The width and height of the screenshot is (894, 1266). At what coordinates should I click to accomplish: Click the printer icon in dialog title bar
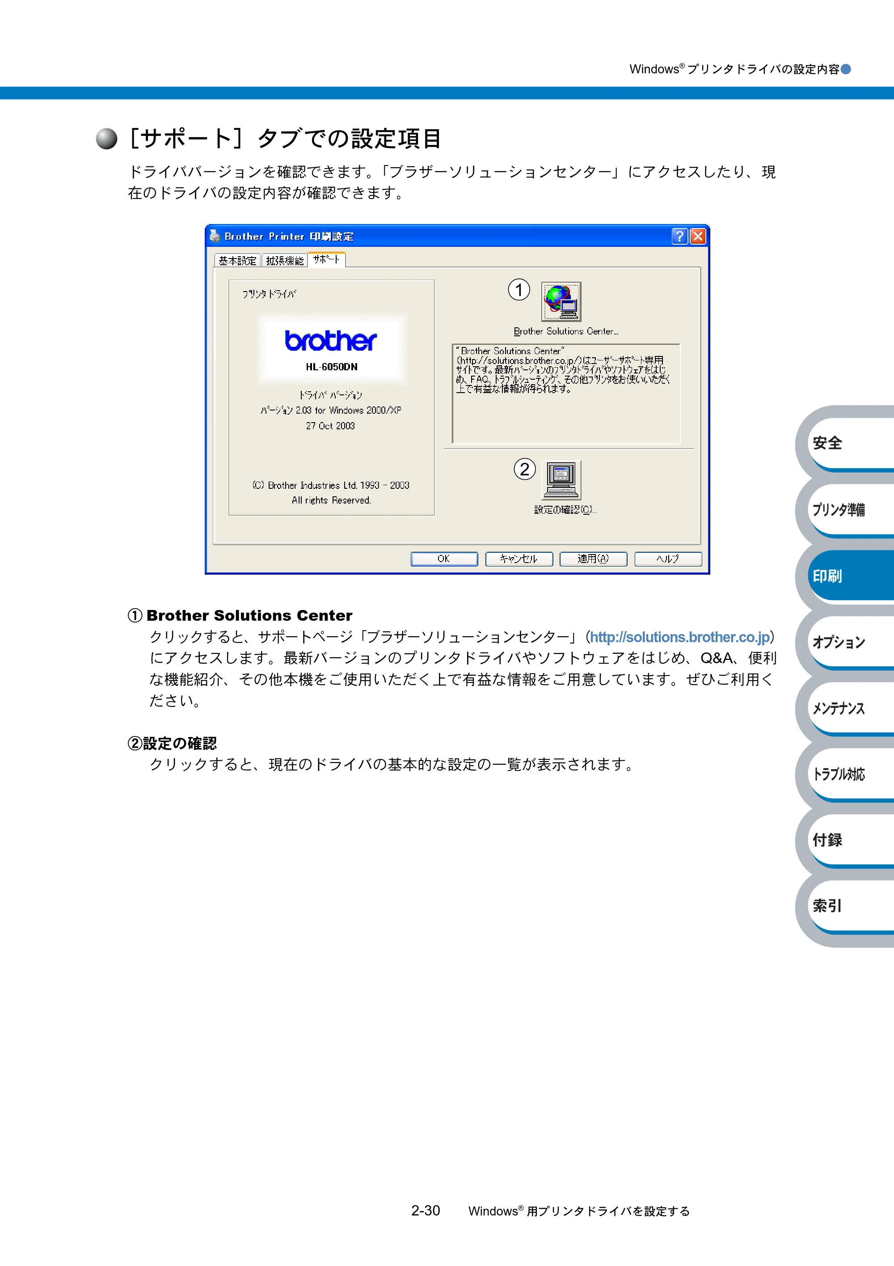[x=215, y=236]
